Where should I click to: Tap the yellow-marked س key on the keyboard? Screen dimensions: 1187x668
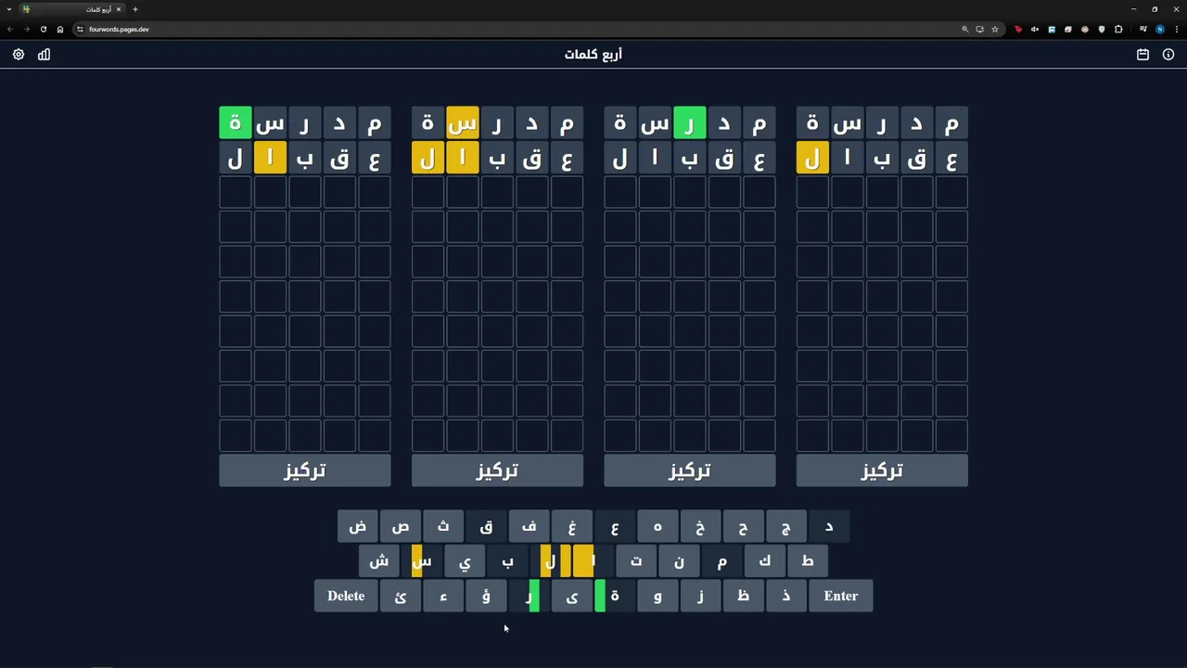(x=422, y=560)
